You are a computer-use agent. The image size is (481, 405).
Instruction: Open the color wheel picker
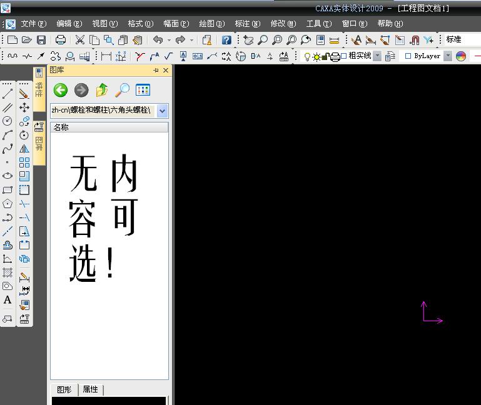pyautogui.click(x=461, y=56)
